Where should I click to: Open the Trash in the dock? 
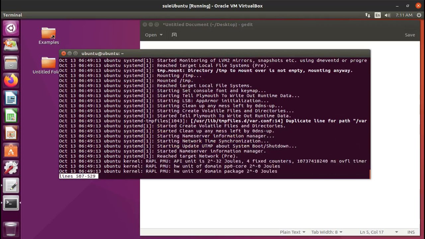[11, 229]
